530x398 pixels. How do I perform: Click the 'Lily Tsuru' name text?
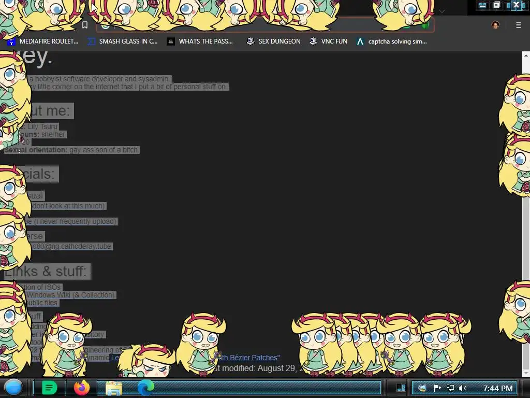point(42,126)
